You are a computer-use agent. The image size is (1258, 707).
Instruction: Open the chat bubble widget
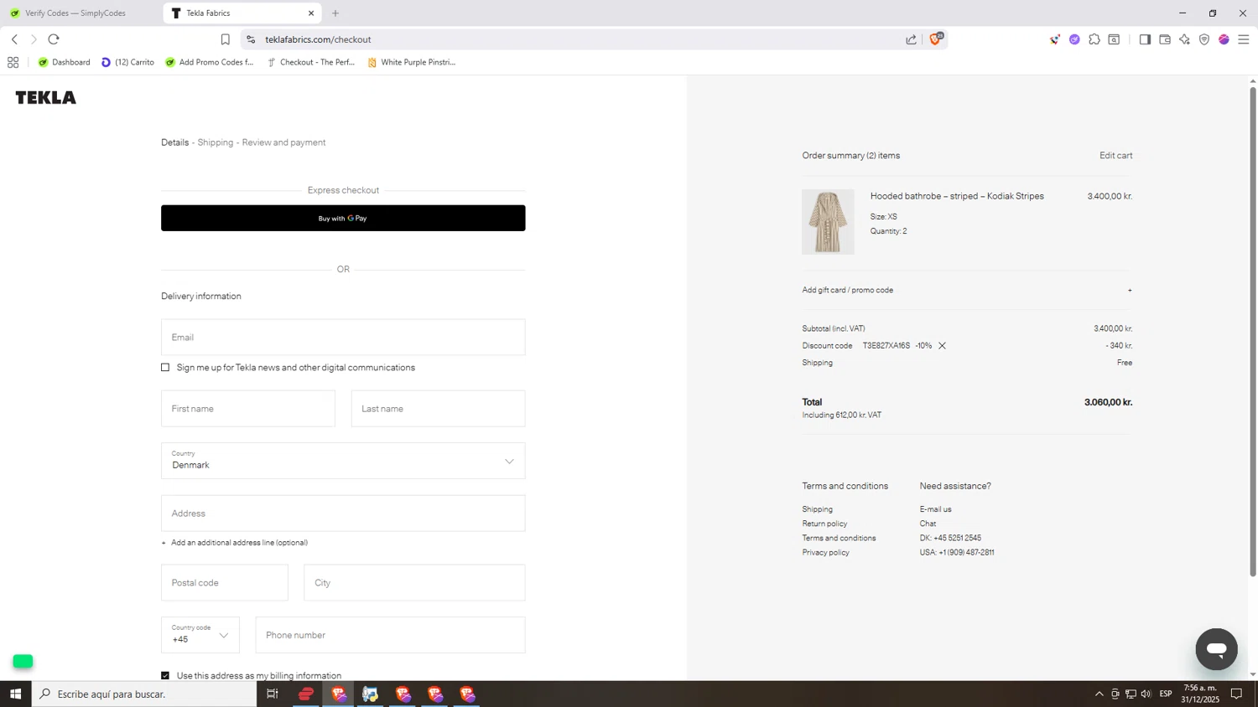coord(1217,648)
